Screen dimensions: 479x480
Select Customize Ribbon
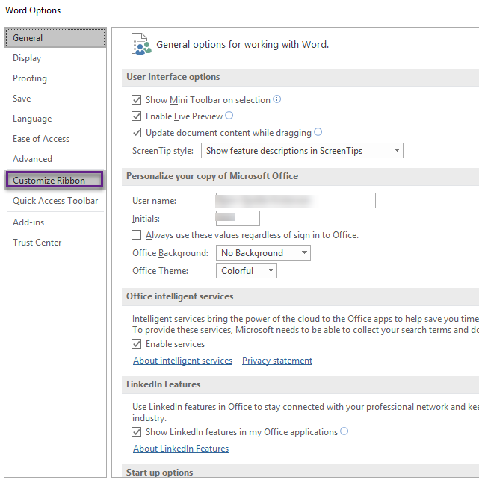tap(55, 181)
